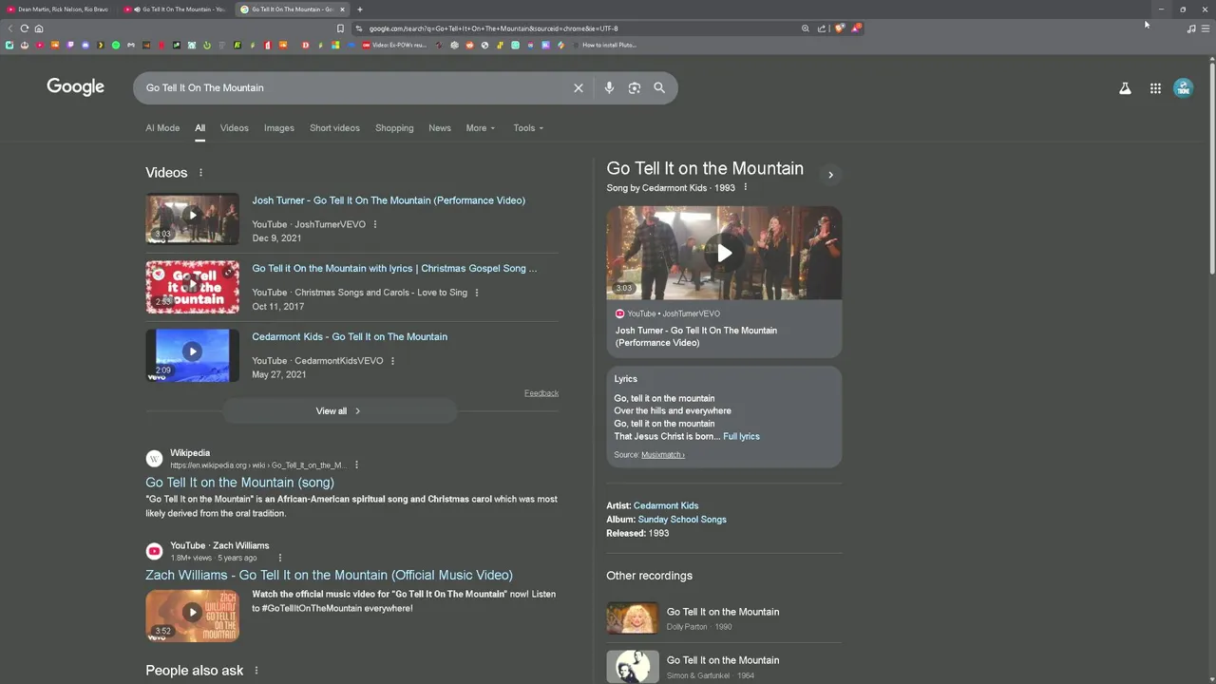
Task: Open more options beside People also ask
Action: pos(256,671)
